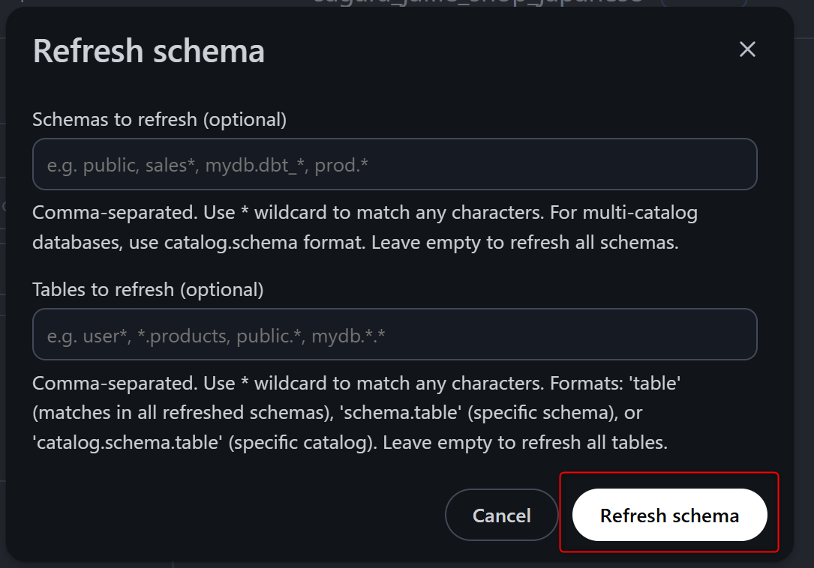Select the field with placeholder 'e.g. user*, *.products'
Screen dimensions: 814x568
[x=395, y=334]
